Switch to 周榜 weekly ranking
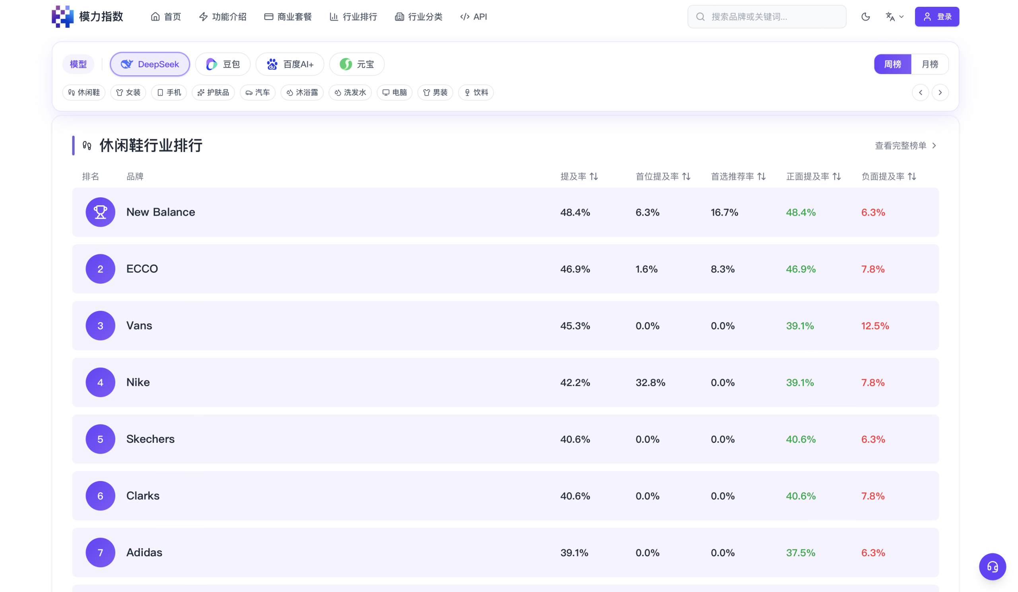This screenshot has width=1018, height=592. [x=893, y=64]
